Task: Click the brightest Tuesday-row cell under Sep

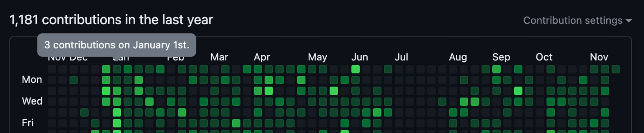Action: [518, 91]
